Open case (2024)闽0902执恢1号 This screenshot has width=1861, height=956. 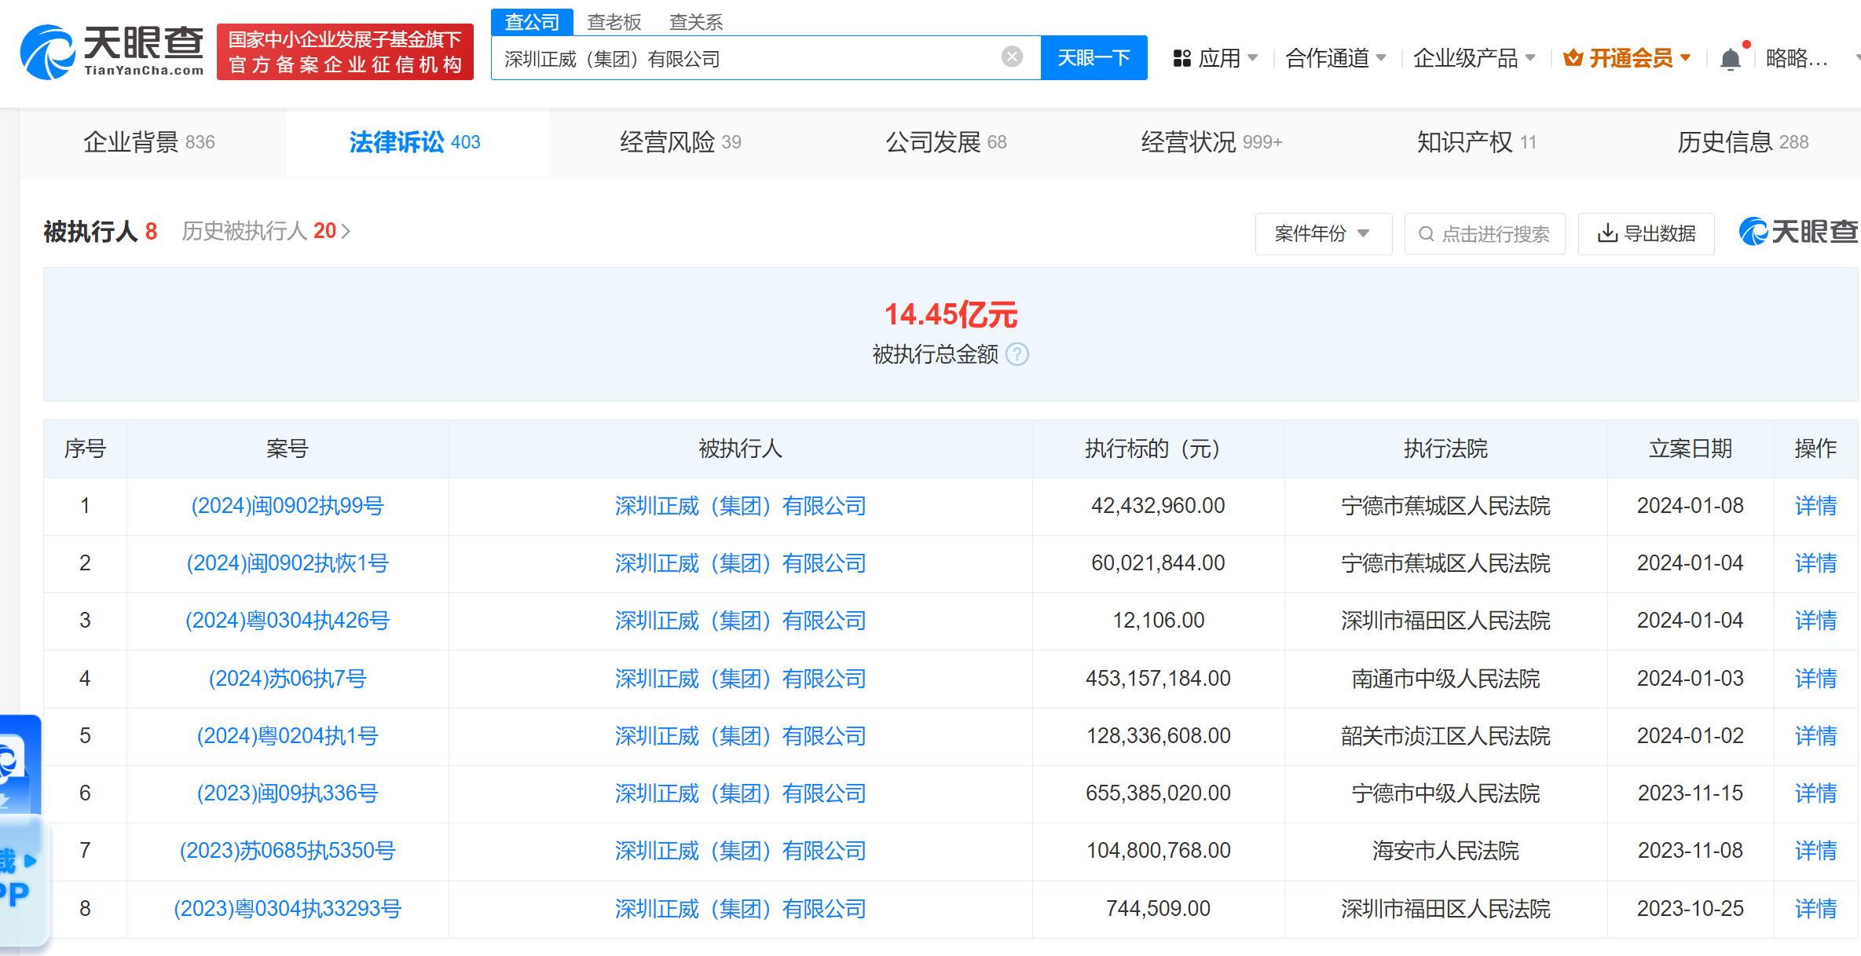287,563
